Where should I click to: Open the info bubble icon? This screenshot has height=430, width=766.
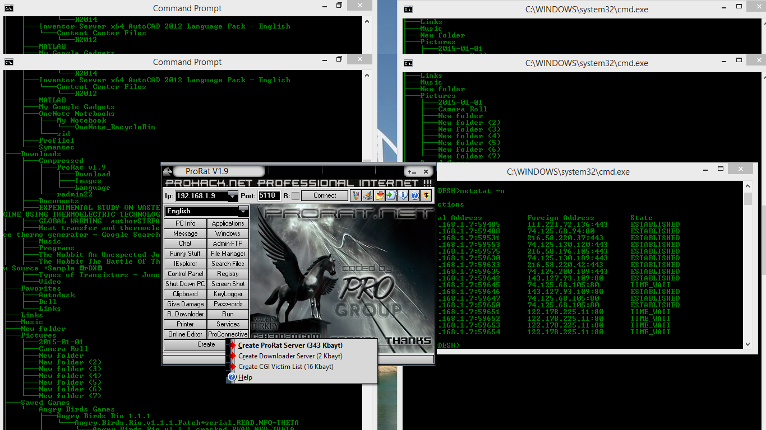[x=403, y=196]
